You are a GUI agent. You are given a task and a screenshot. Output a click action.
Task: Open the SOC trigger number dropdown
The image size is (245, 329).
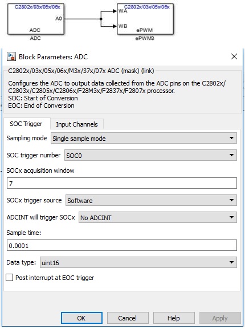(150, 155)
